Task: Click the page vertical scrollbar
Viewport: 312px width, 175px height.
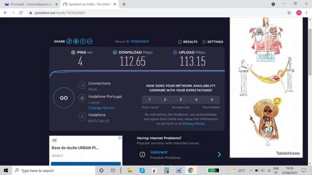Action: pyautogui.click(x=310, y=52)
